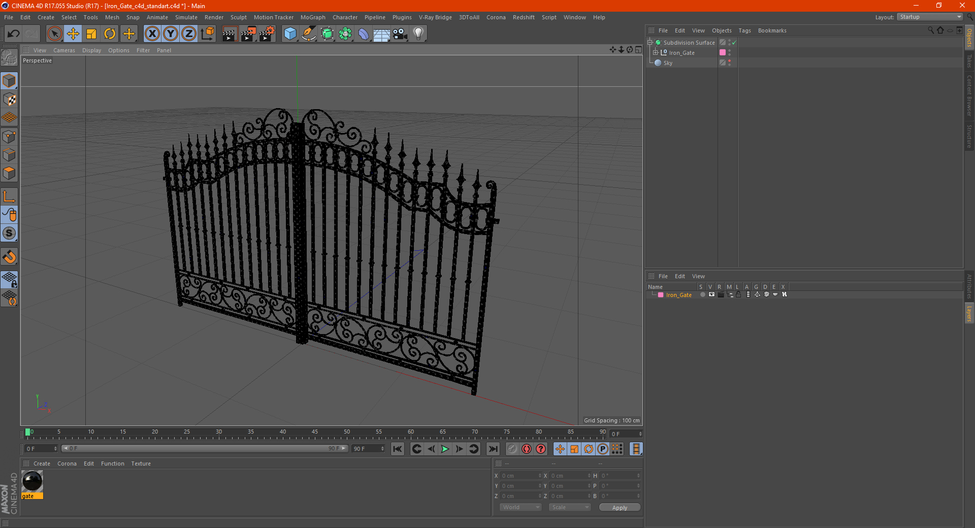Add a floor environment object

tap(382, 34)
